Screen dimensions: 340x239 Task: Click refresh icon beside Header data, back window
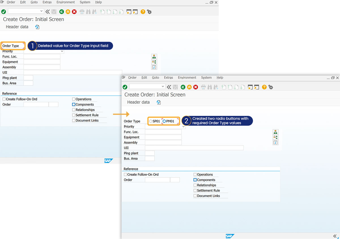[37, 27]
